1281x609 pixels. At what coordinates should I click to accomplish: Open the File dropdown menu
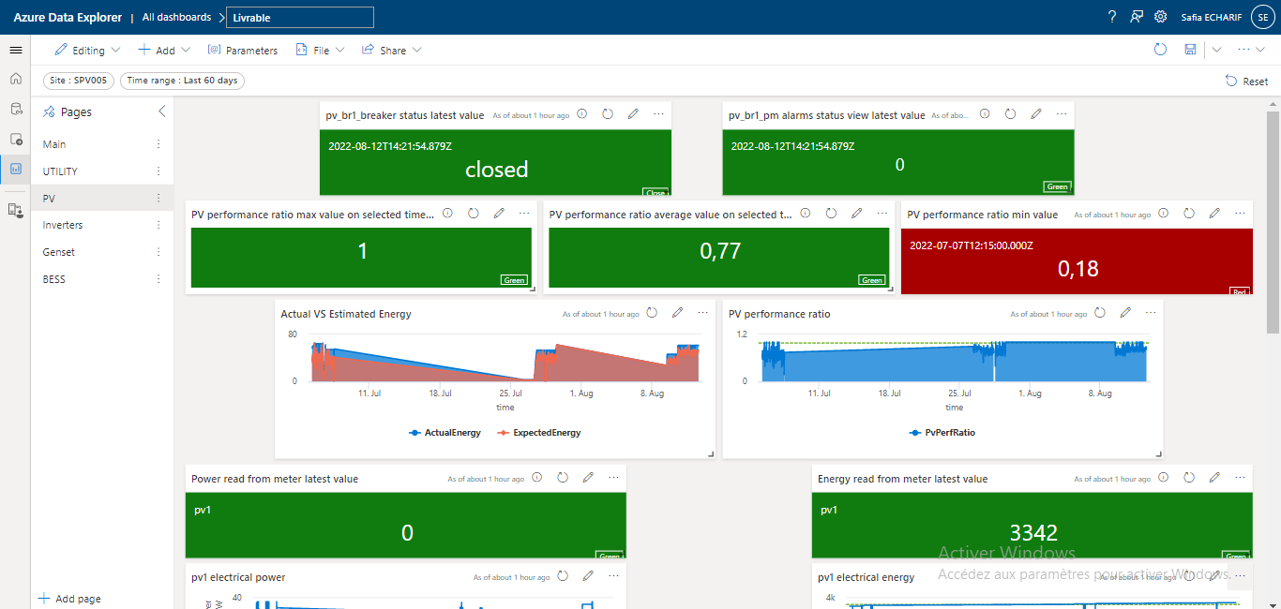pos(320,50)
